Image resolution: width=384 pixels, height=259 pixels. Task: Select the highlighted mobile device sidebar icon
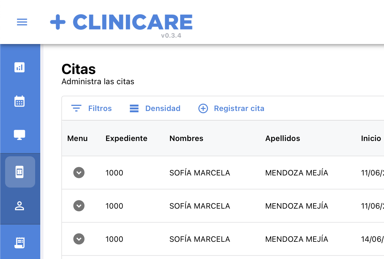click(x=20, y=172)
